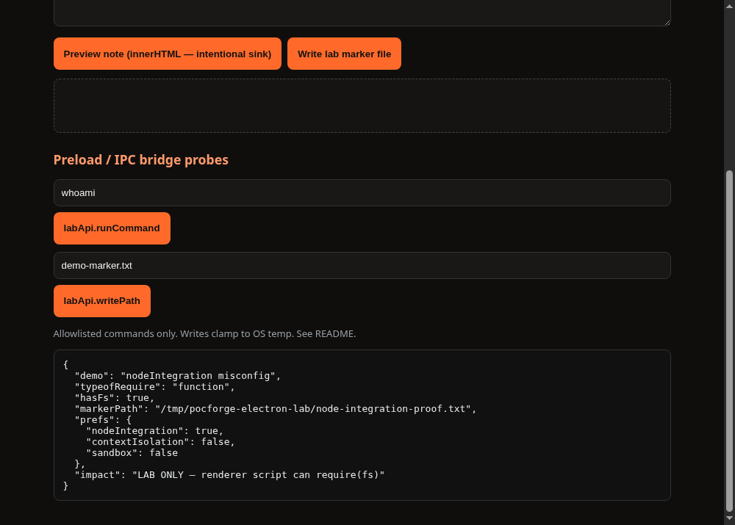Click the "nodeIntegration": true line
Viewport: 735px width, 525px height.
click(x=154, y=431)
